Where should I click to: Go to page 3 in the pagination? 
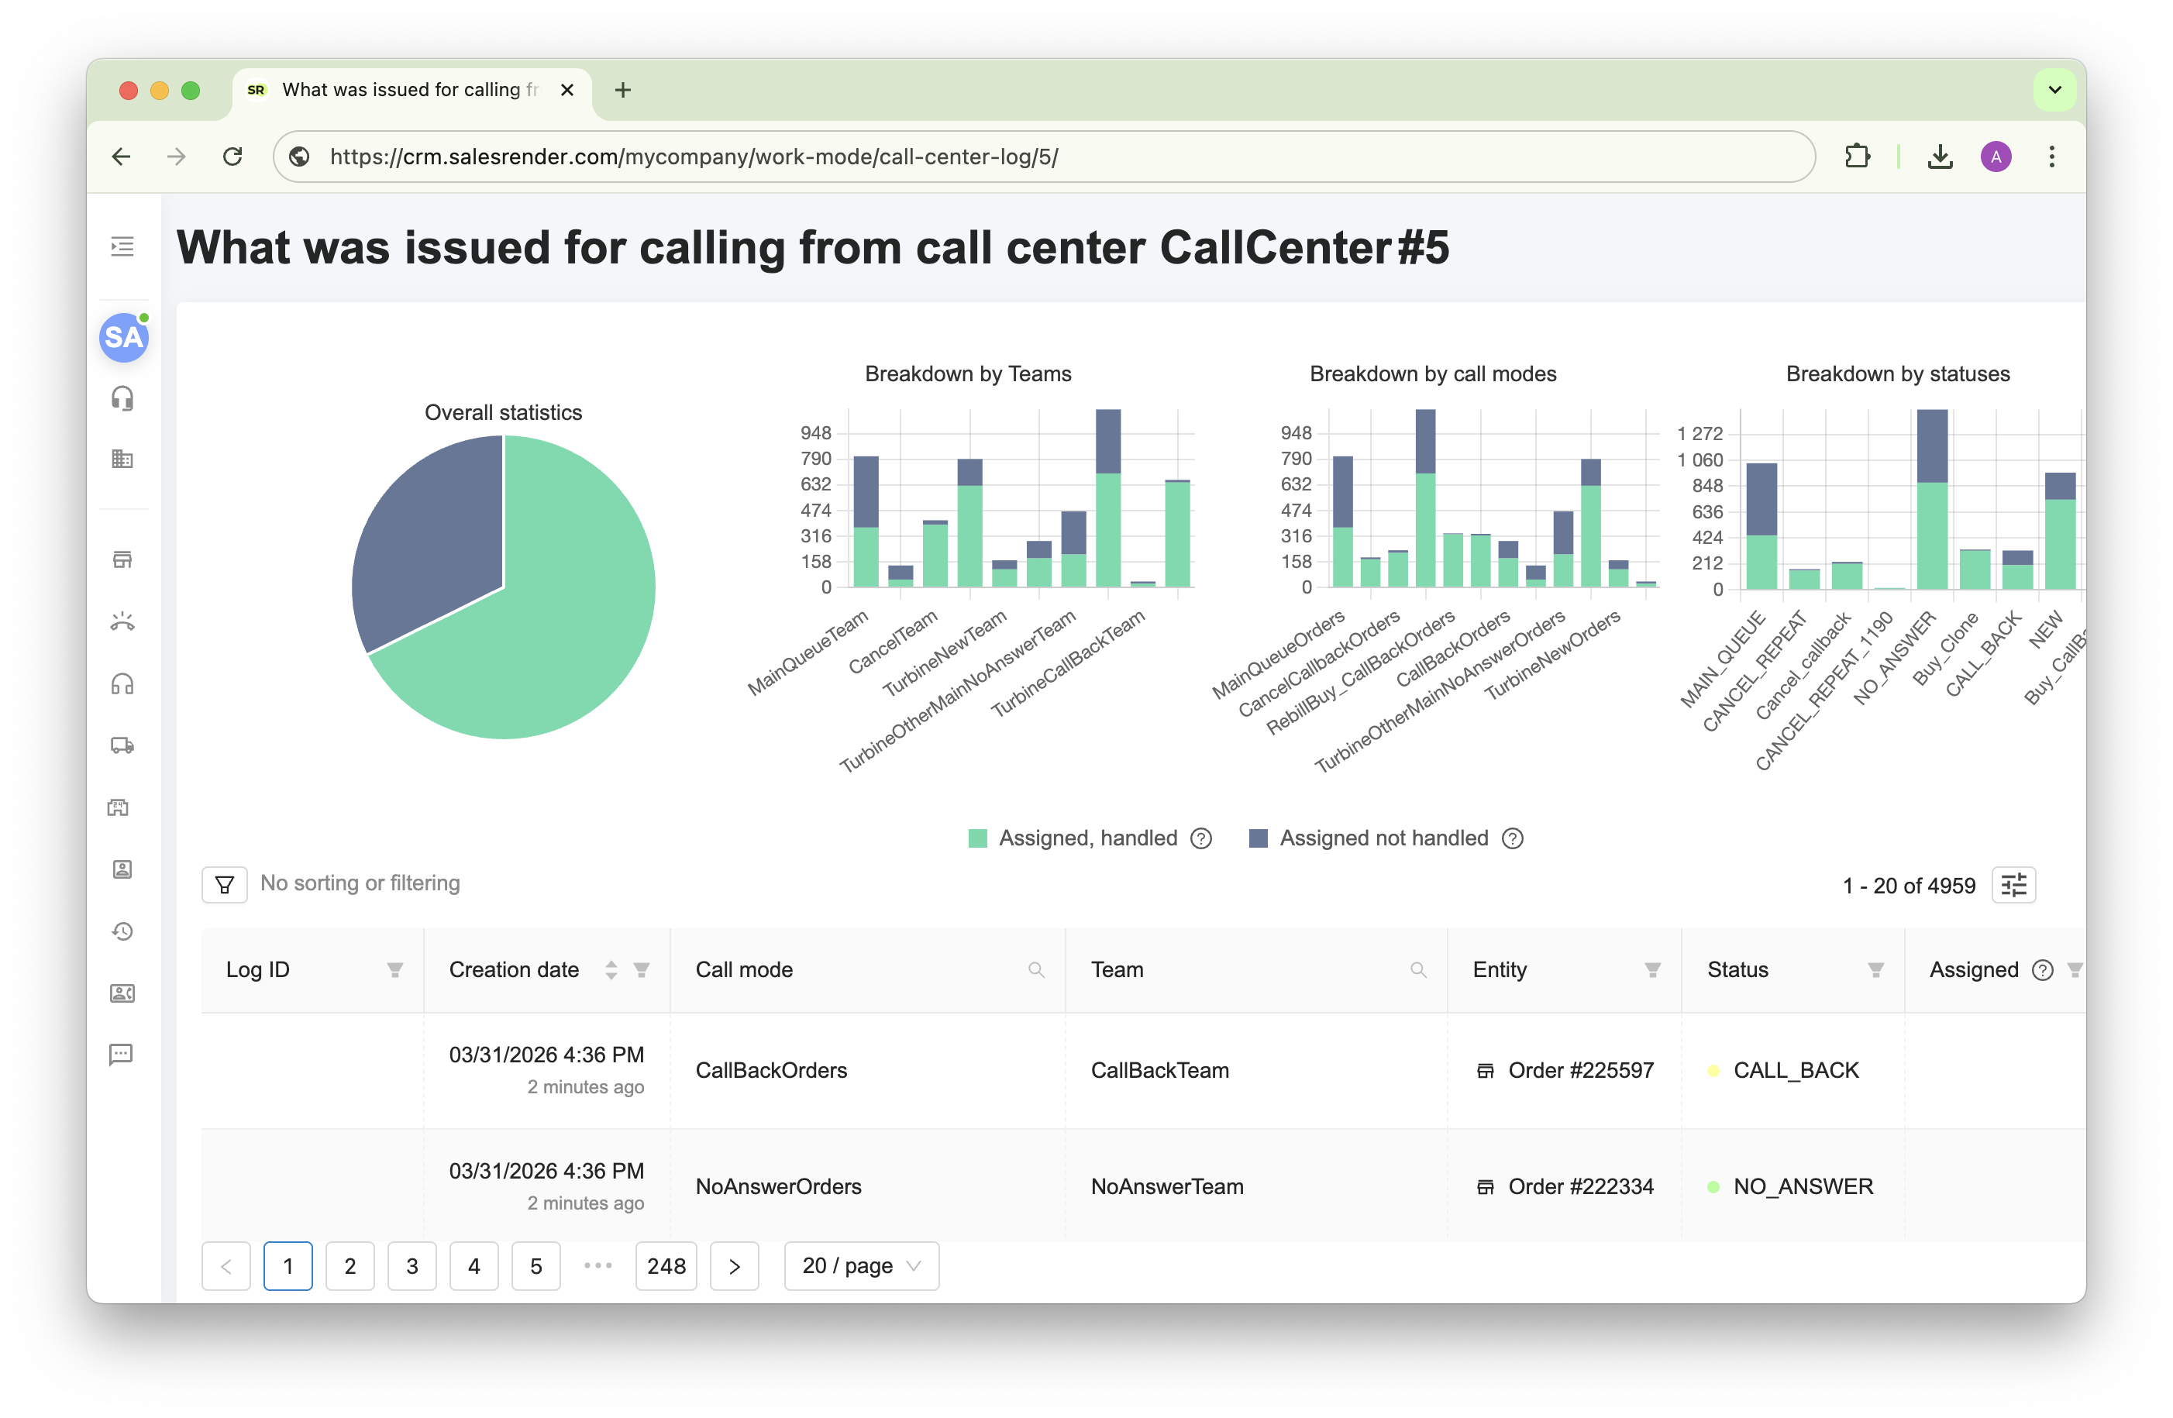[x=412, y=1265]
